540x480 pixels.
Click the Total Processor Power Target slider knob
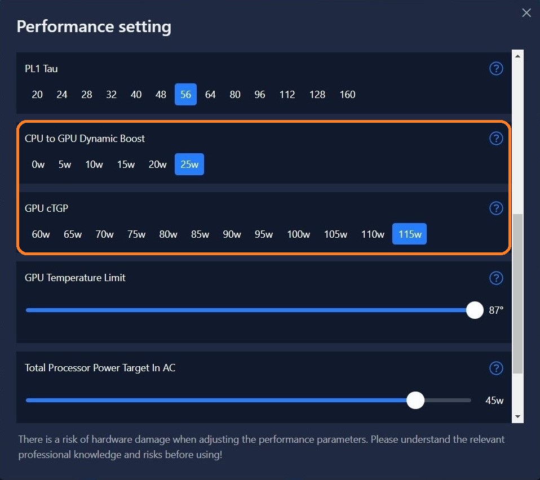[415, 400]
